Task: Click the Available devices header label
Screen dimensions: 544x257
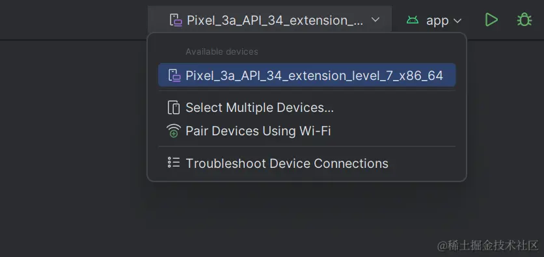Action: pyautogui.click(x=222, y=51)
